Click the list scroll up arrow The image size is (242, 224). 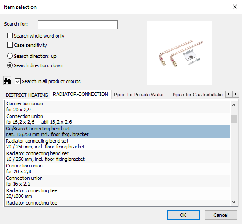234,105
